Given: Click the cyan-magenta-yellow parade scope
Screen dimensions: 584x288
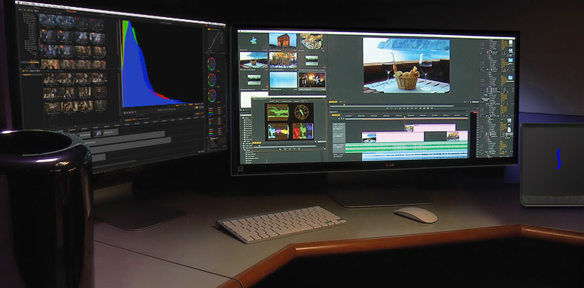Looking at the screenshot, I should [278, 132].
